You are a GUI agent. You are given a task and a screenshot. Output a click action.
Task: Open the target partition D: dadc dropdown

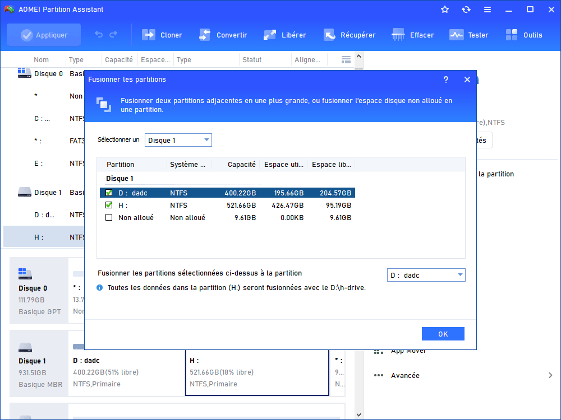(426, 275)
